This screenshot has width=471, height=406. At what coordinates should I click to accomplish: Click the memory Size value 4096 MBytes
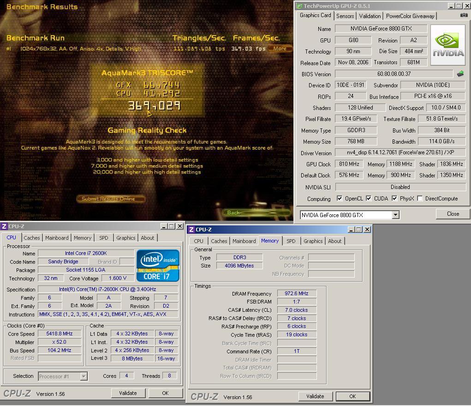(x=239, y=266)
